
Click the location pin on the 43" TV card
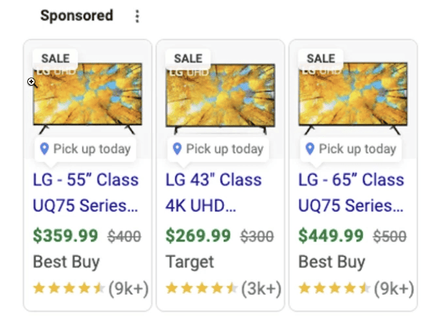click(177, 149)
